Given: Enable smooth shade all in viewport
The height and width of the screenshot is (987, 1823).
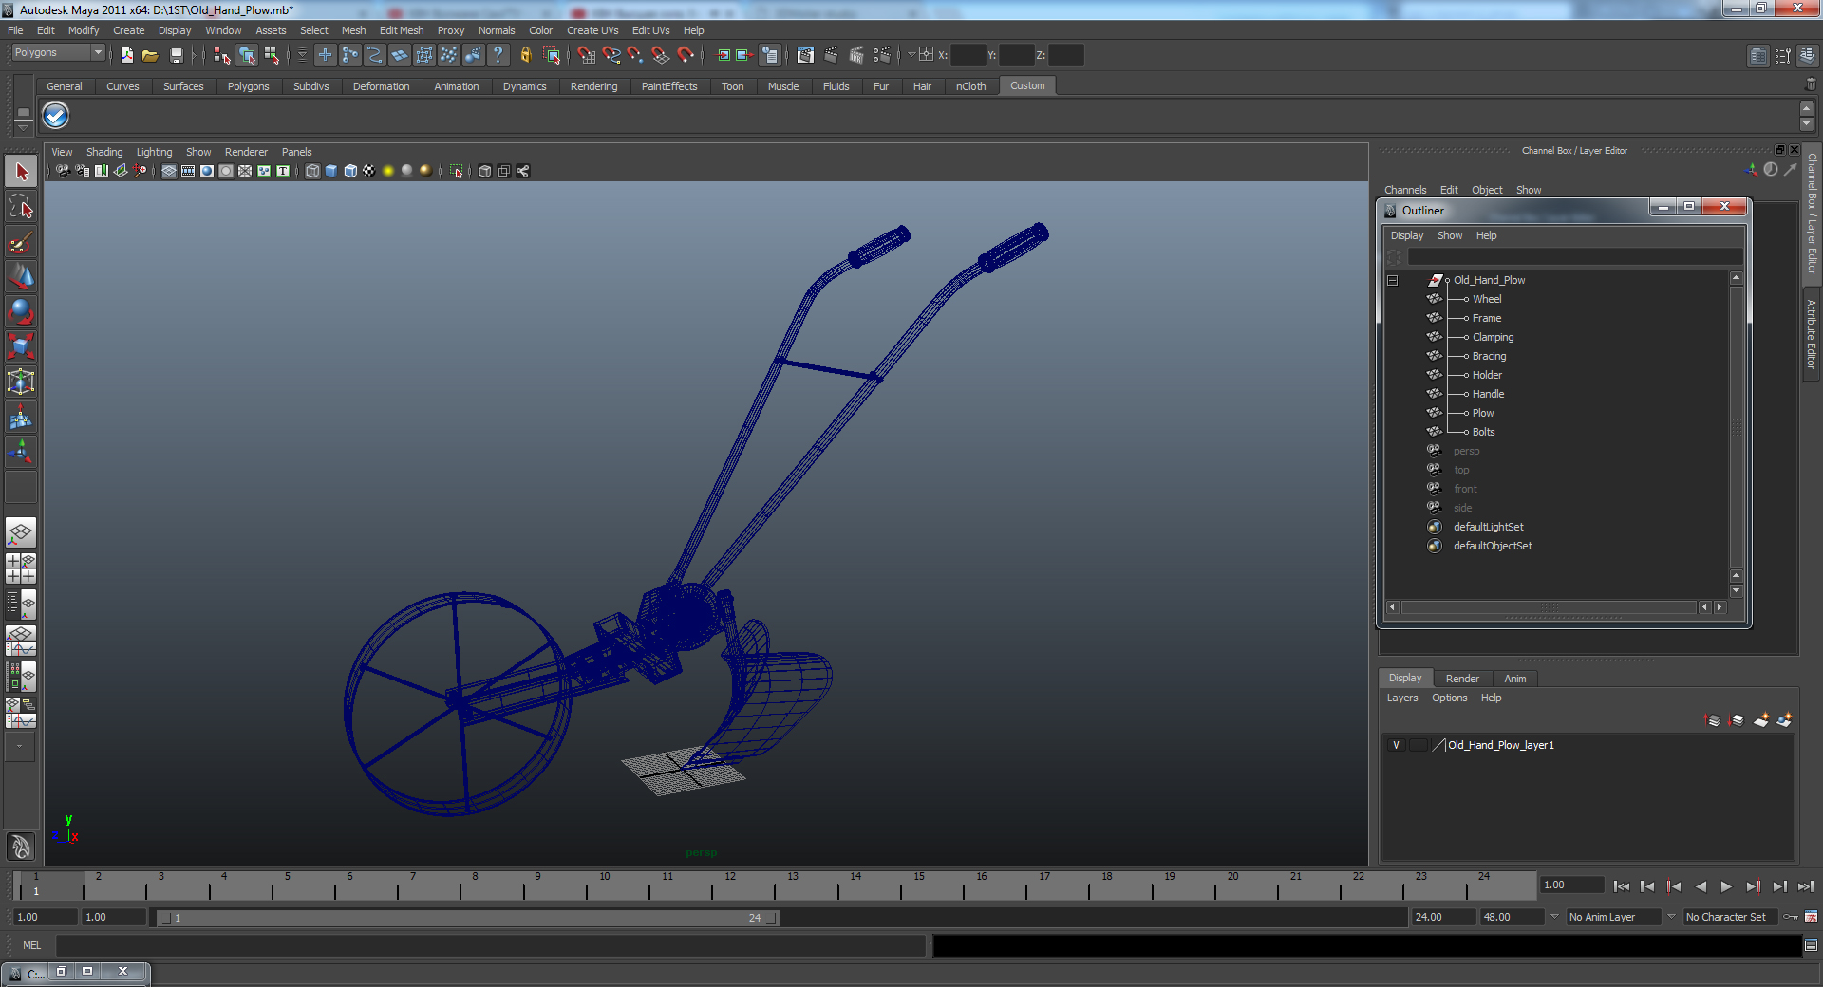Looking at the screenshot, I should [x=331, y=171].
